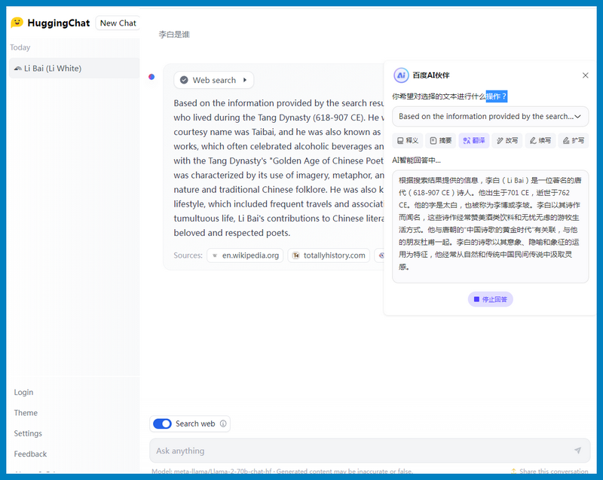Click the translated answer text box
This screenshot has height=480, width=603.
491,227
